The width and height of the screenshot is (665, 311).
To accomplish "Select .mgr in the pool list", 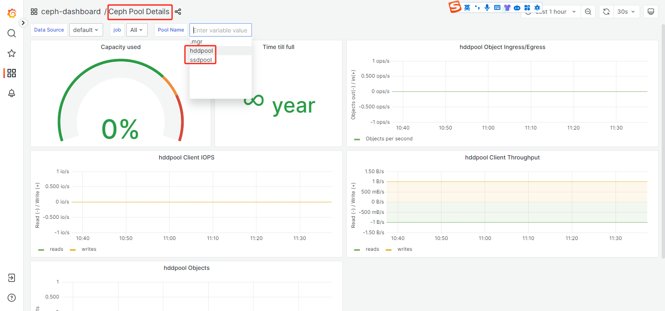I will pos(221,42).
